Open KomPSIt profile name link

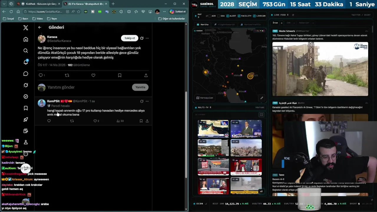pyautogui.click(x=53, y=101)
